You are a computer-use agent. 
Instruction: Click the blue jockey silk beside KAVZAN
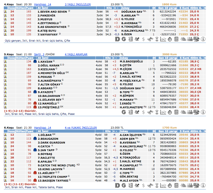tap(35, 61)
